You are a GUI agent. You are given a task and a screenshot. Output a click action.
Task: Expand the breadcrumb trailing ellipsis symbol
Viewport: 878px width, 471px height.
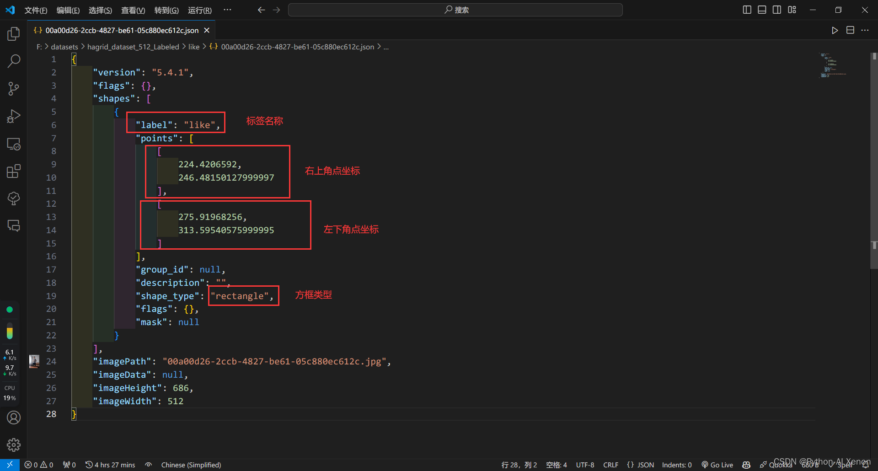coord(386,47)
